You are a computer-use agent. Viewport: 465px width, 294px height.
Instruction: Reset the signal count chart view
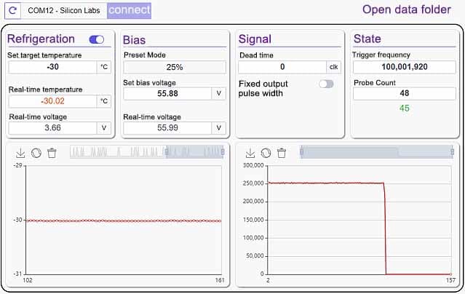pos(266,153)
